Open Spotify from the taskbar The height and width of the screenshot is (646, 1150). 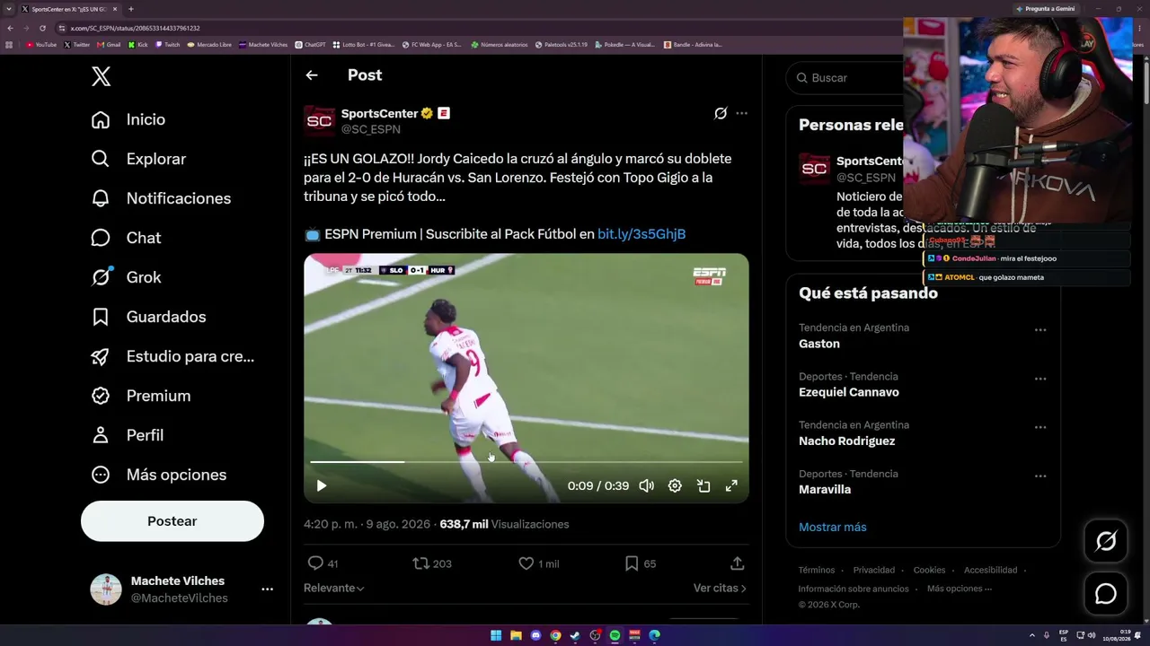pos(615,635)
